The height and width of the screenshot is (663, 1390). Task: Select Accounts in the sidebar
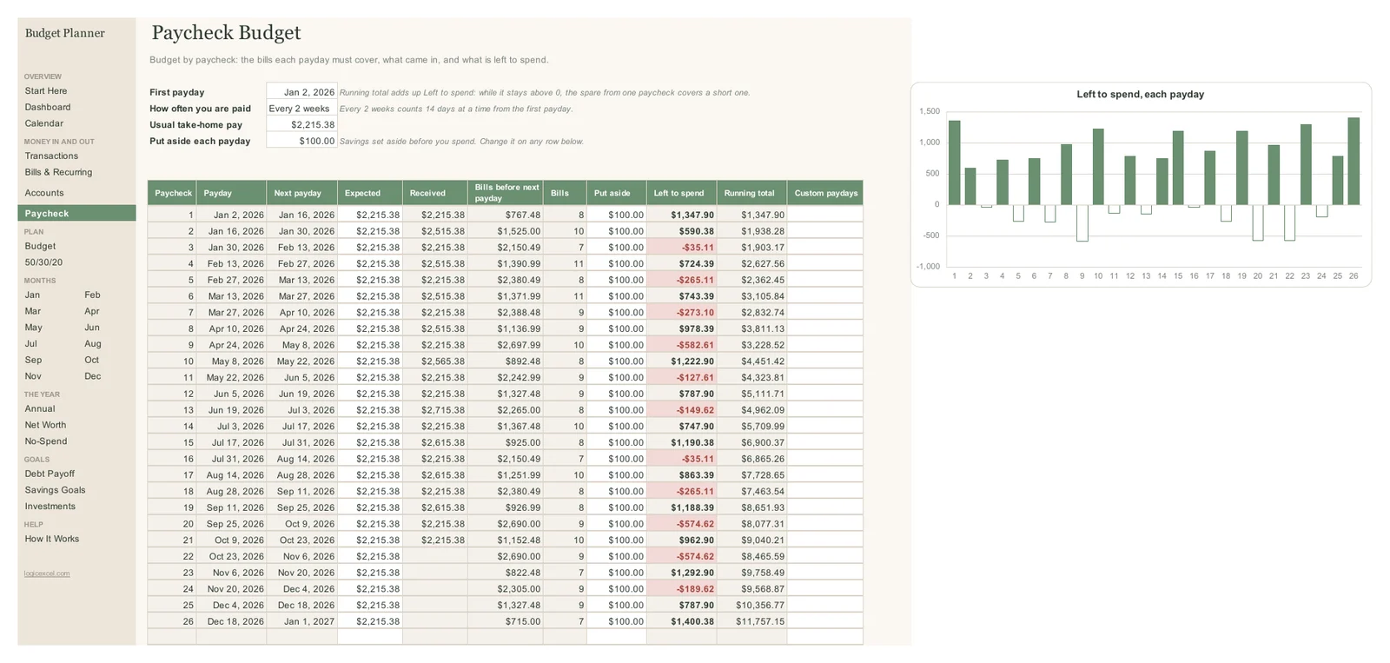[43, 193]
